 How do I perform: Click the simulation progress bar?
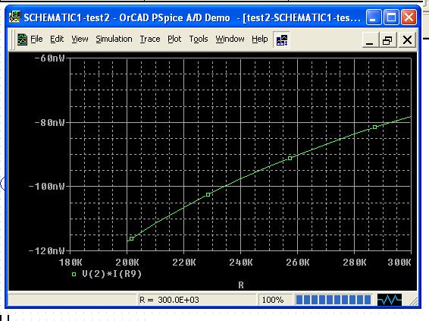coord(333,300)
